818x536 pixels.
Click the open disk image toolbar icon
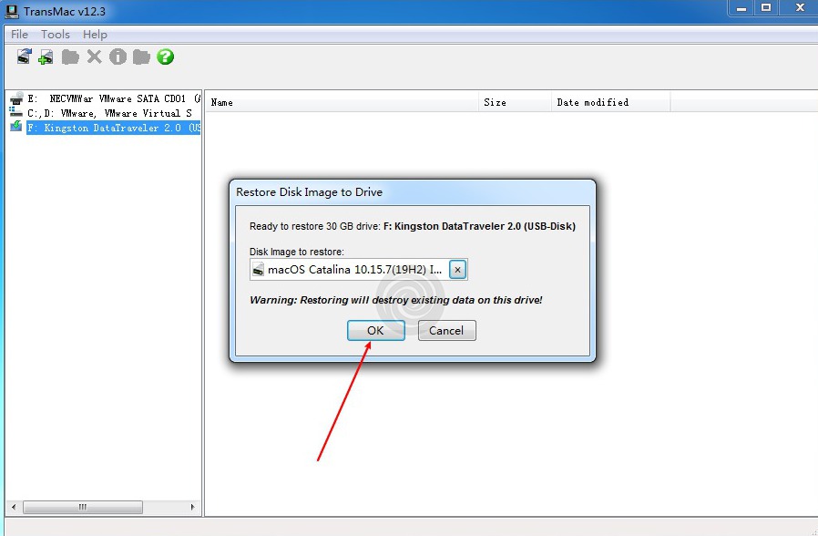24,57
